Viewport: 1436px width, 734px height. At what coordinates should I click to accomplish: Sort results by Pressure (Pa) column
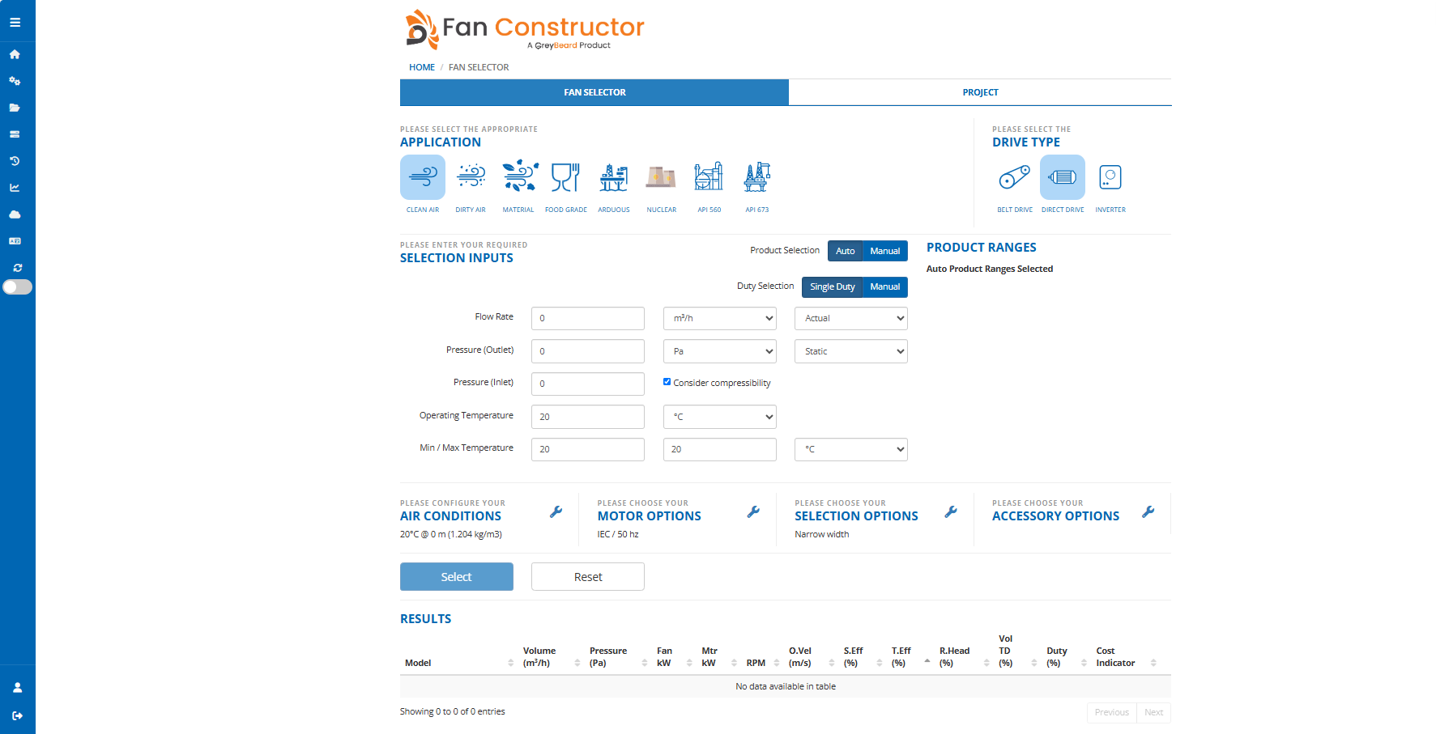click(617, 656)
